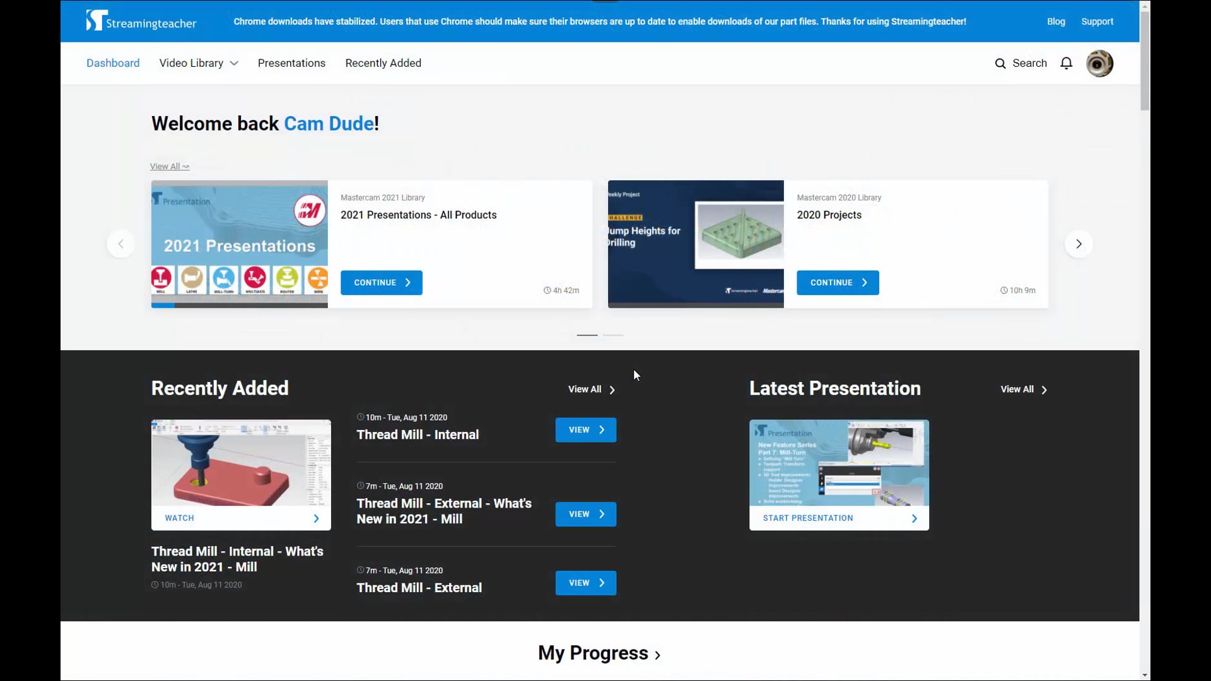The image size is (1211, 681).
Task: Click the View All link under welcome
Action: [170, 166]
